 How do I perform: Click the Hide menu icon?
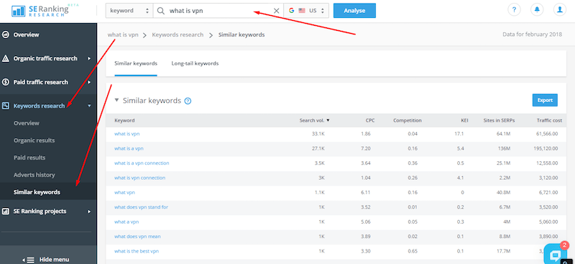29,260
